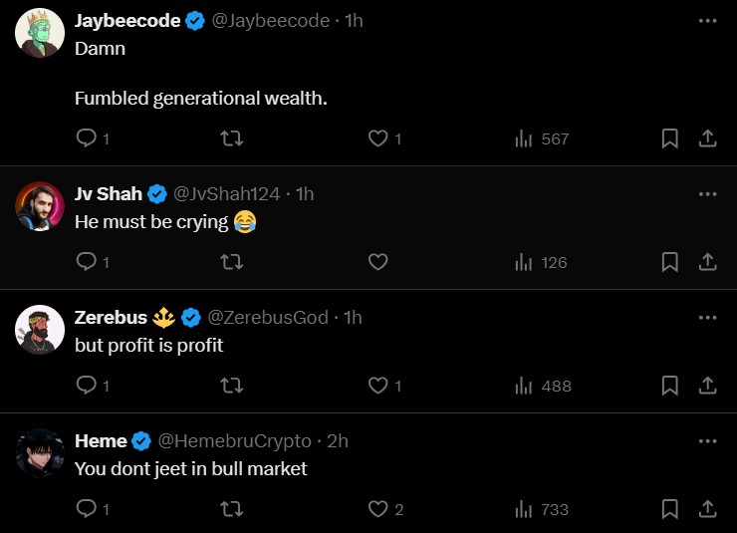Click the @HemebruCrypto handle
This screenshot has height=533, width=737.
coord(235,441)
